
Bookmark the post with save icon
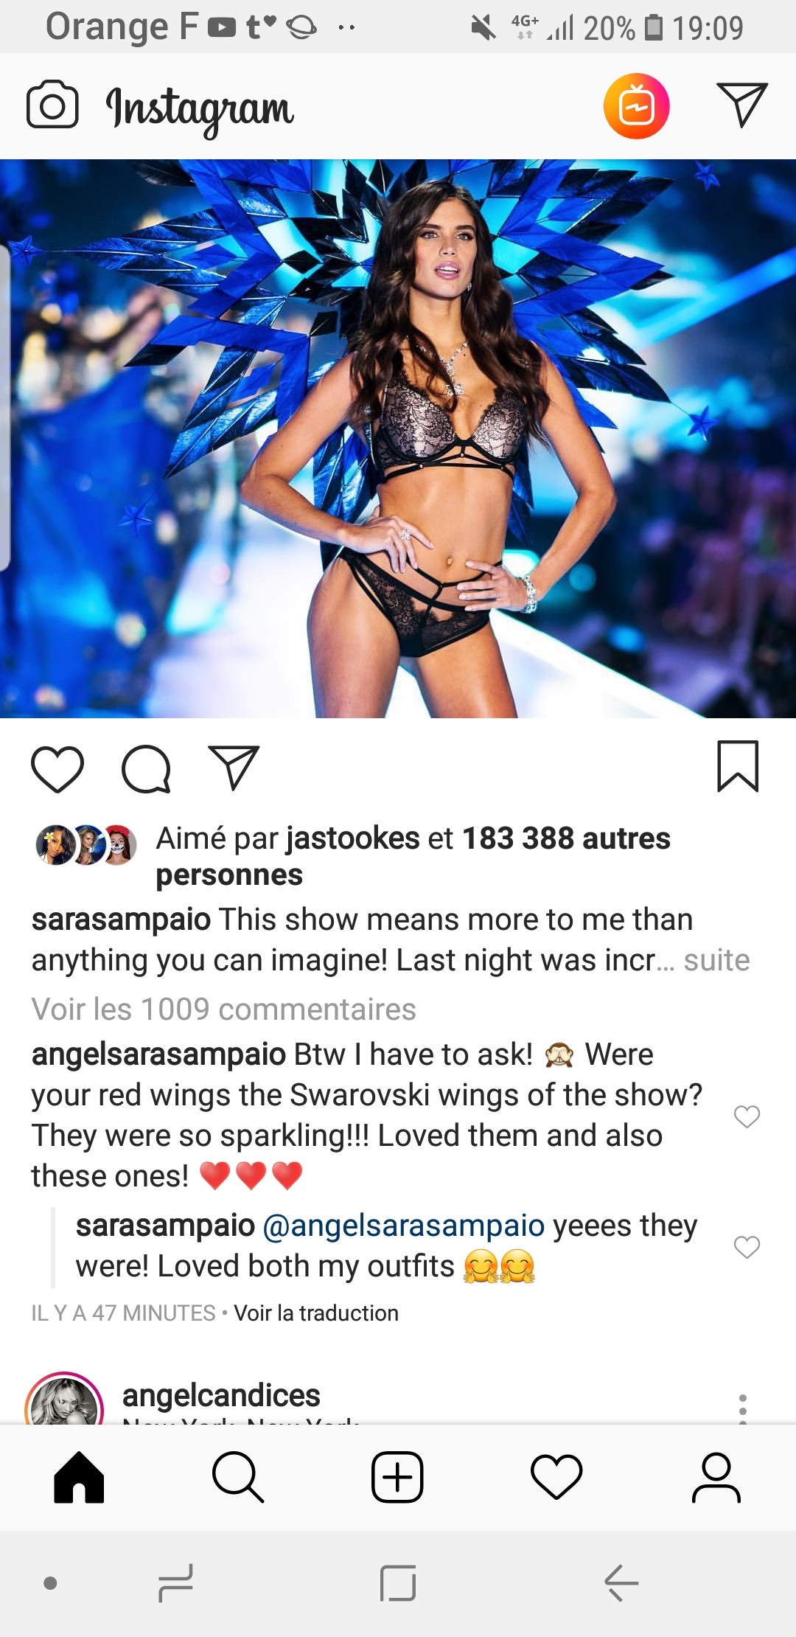pos(738,767)
